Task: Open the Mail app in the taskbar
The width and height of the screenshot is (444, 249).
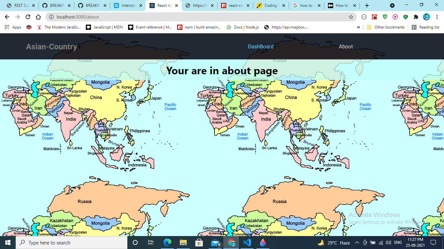Action: (215, 243)
